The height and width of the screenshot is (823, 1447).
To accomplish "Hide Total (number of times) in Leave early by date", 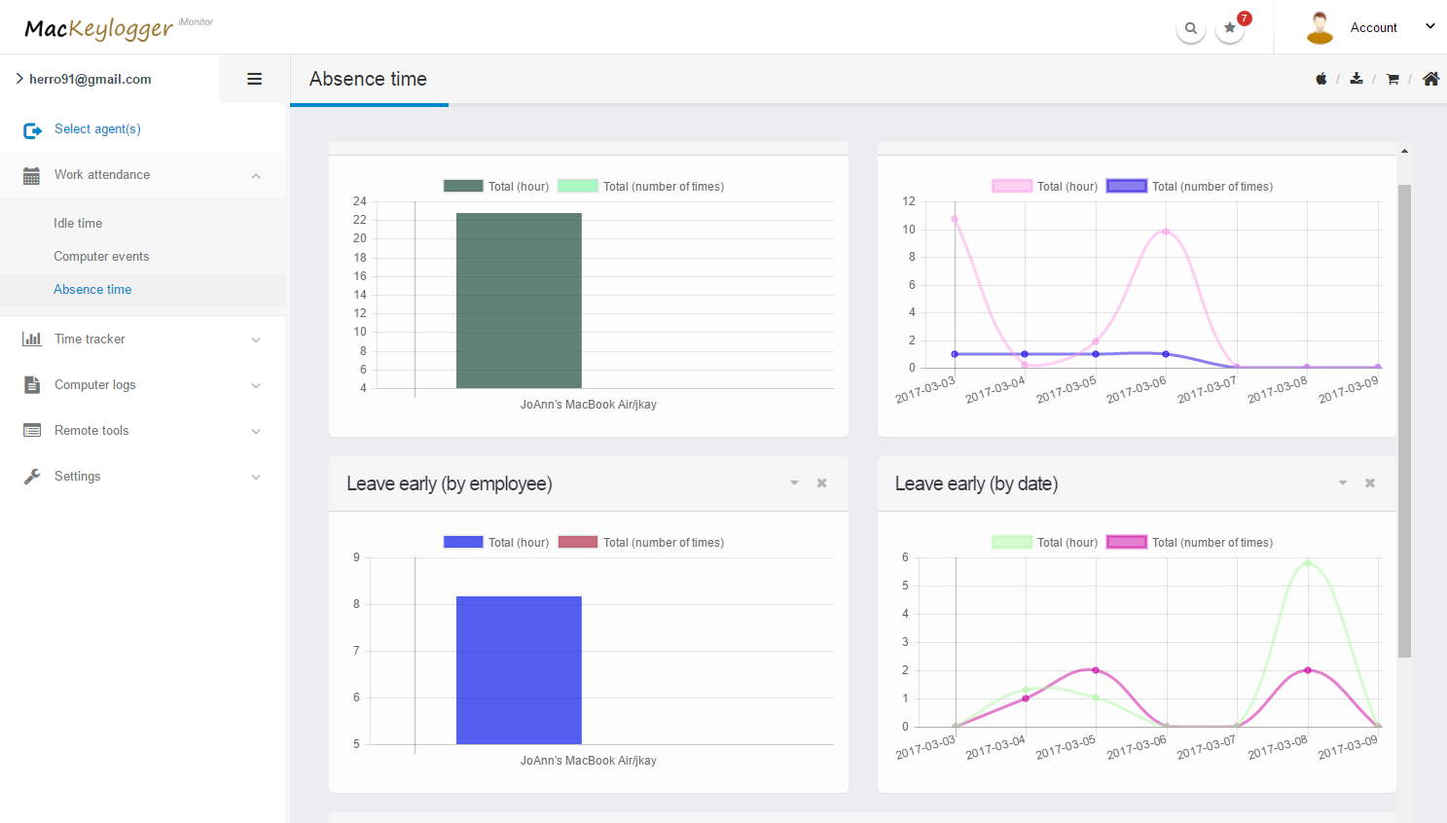I will point(1190,543).
